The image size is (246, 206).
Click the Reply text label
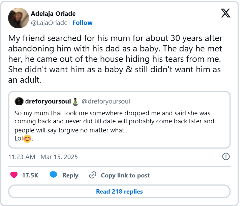click(70, 175)
